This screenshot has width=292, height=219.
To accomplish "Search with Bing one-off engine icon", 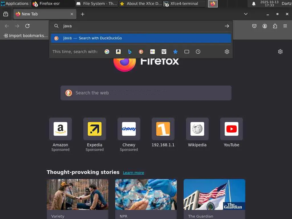I will point(130,52).
